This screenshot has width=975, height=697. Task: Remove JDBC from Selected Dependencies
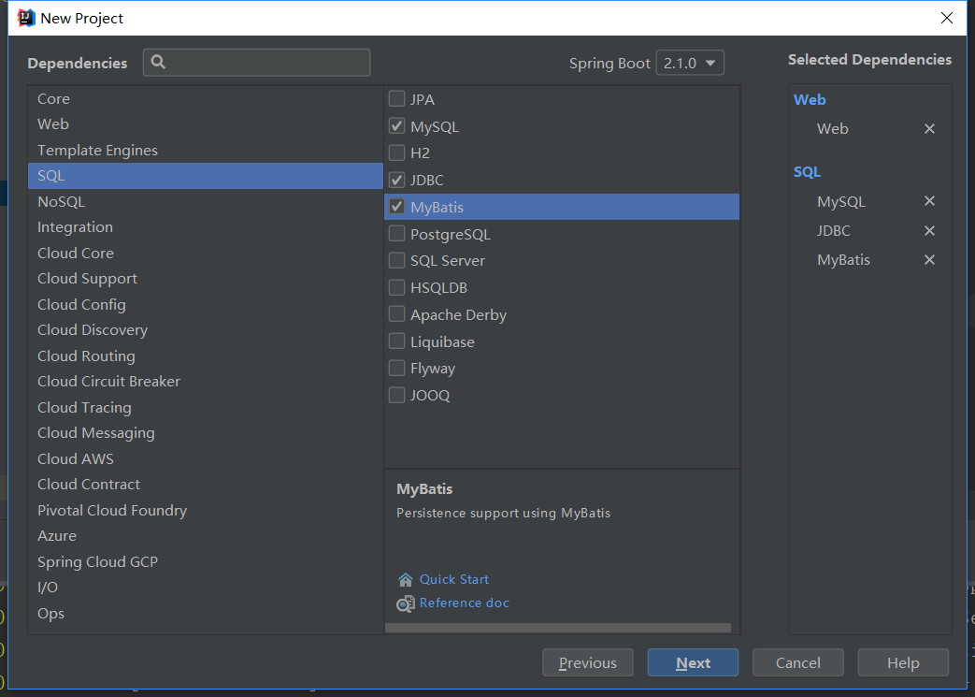[929, 230]
